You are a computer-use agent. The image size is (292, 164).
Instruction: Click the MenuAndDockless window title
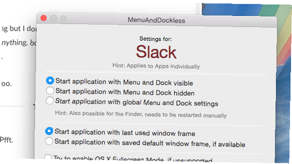156,20
